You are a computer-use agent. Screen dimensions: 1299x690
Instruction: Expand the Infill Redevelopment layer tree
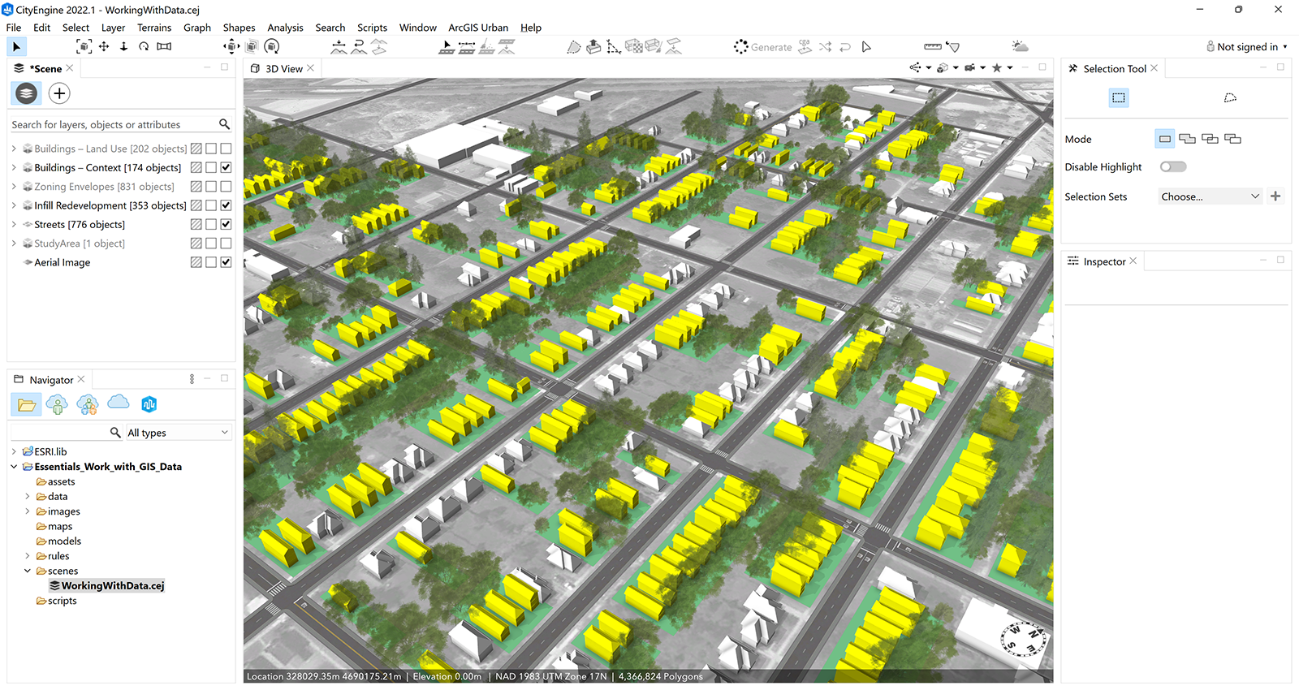[14, 205]
